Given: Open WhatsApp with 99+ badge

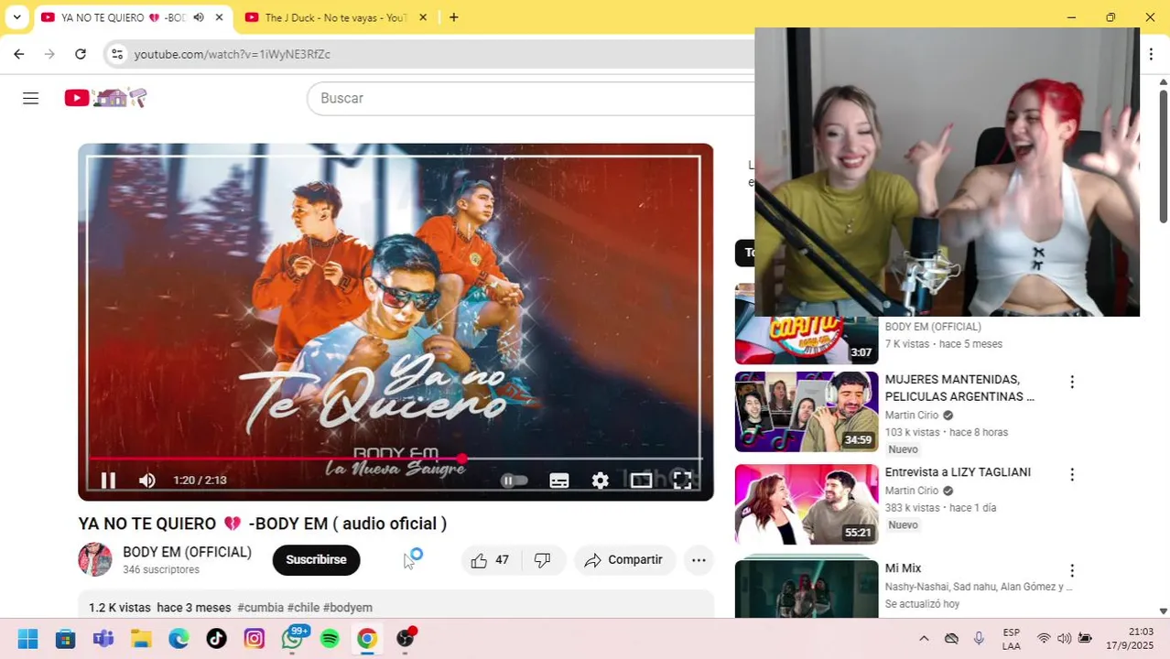Looking at the screenshot, I should coord(292,639).
